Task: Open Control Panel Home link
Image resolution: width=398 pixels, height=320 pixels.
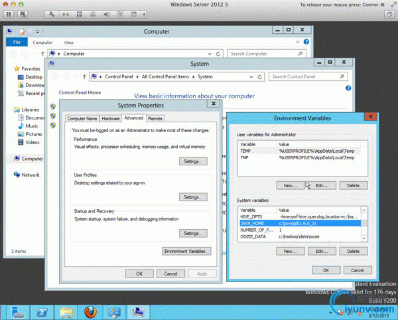Action: (x=80, y=92)
